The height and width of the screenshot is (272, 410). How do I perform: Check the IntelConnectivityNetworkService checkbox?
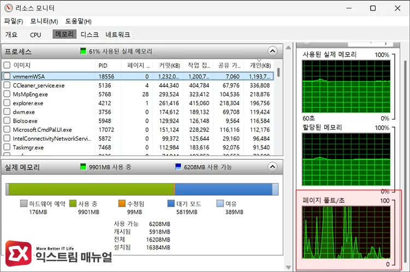tap(7, 138)
